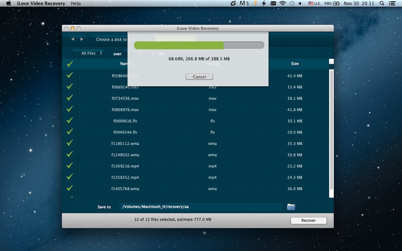Click the Save to path field
402x251 pixels.
[x=201, y=207]
